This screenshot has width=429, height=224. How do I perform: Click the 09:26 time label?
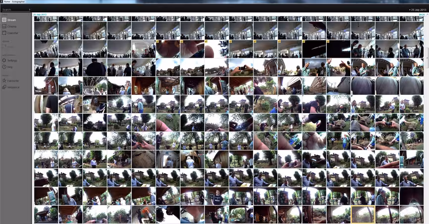(422, 14)
